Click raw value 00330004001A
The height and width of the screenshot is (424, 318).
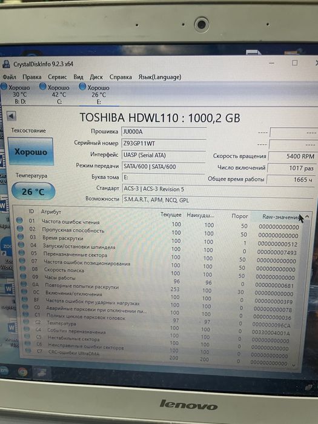[271, 333]
